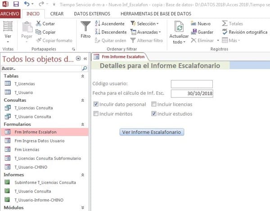Collapse the Tablas group

coord(83,76)
